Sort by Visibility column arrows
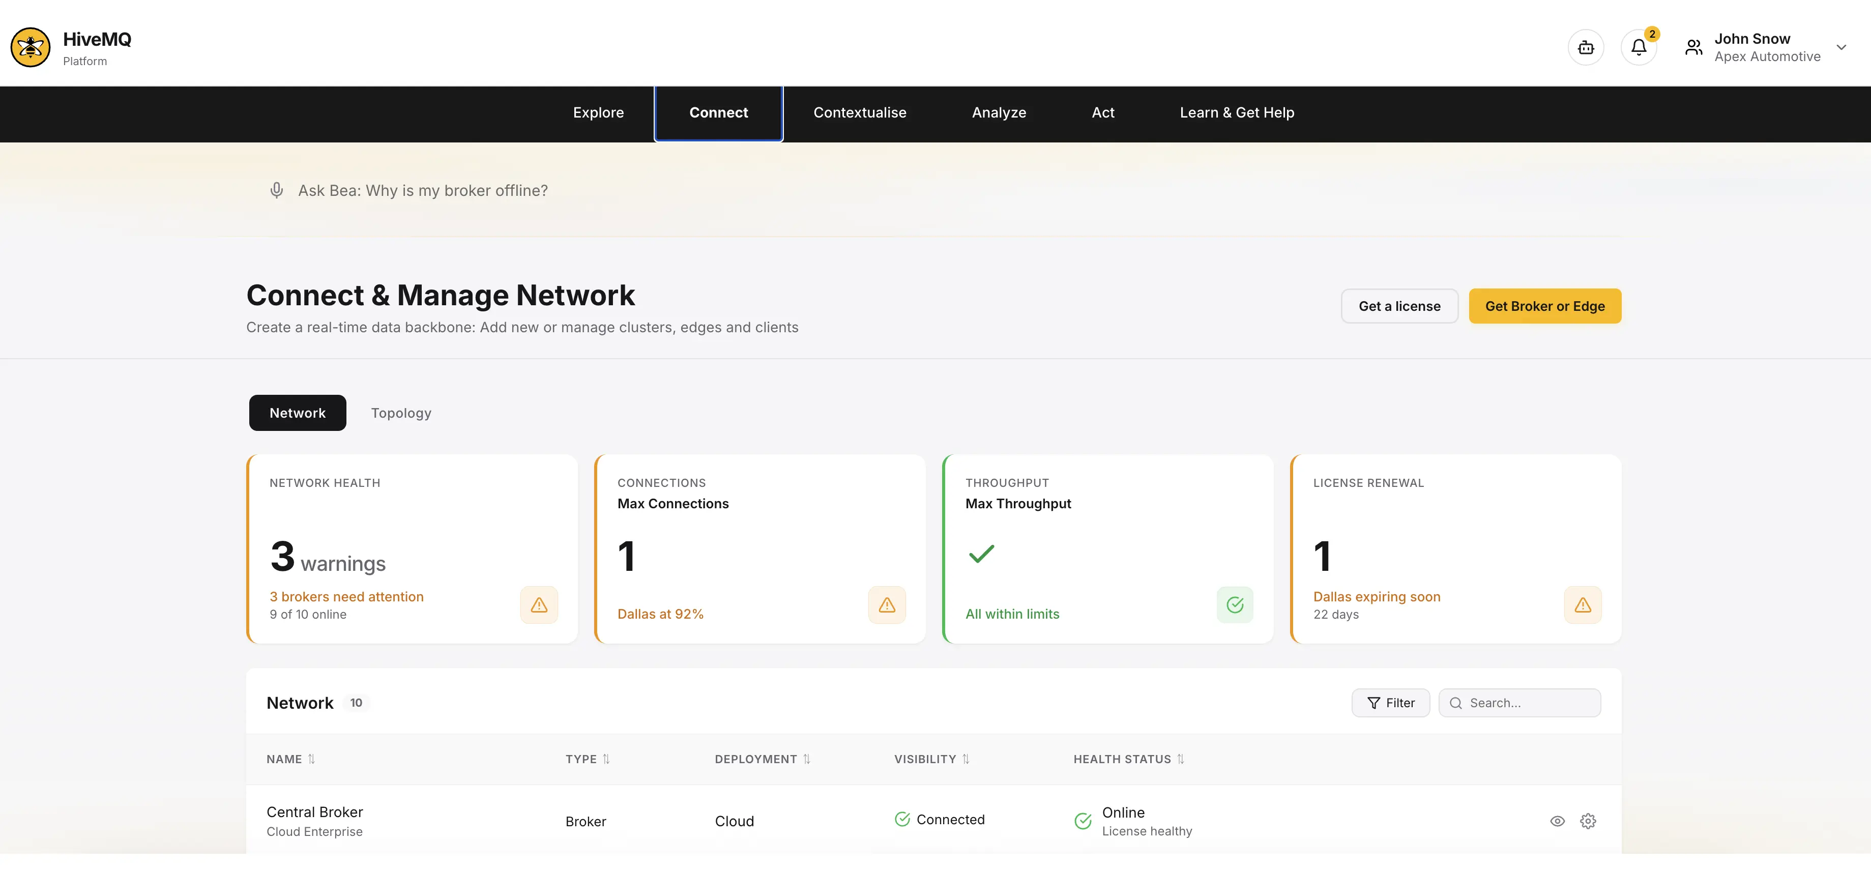The width and height of the screenshot is (1871, 870). coord(966,759)
